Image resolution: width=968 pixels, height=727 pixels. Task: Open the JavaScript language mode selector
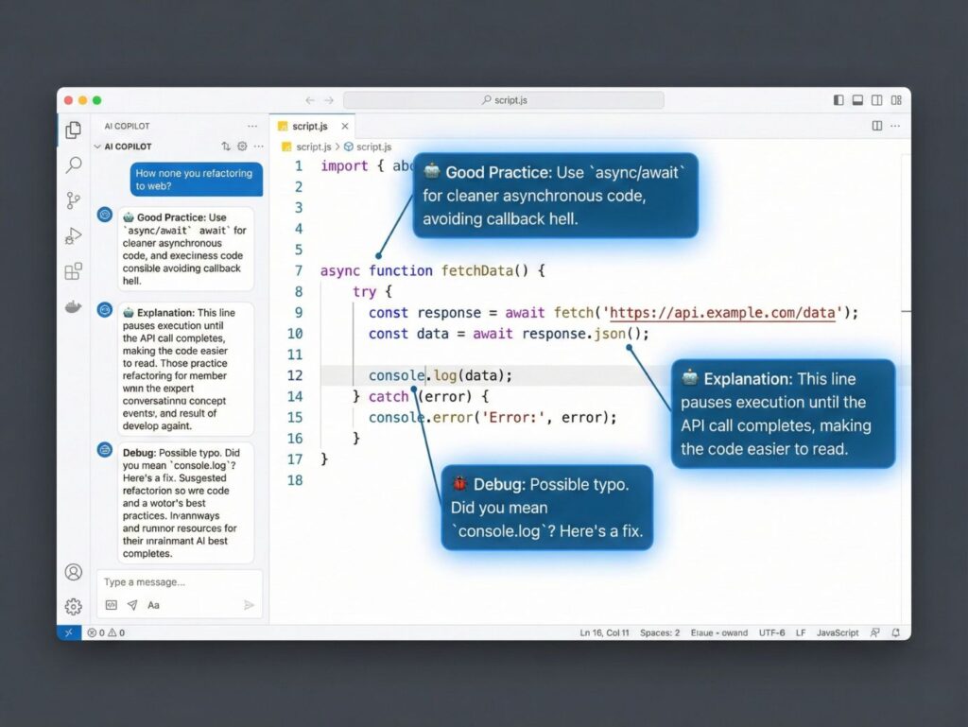838,632
